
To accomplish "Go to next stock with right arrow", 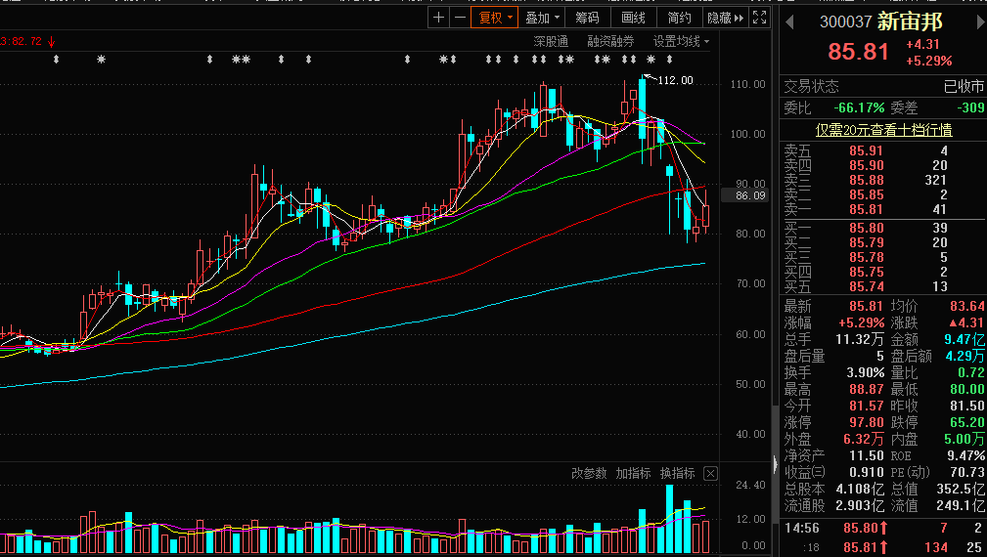I will click(980, 22).
